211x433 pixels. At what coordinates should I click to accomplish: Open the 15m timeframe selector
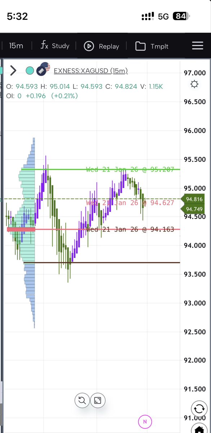tap(16, 46)
